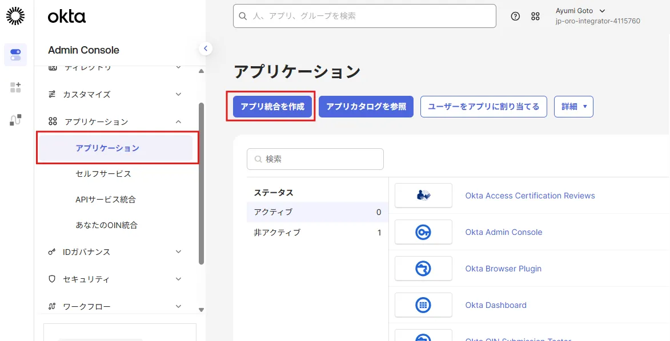This screenshot has width=670, height=341.
Task: Click the global search field for people, apps, groups
Action: (x=364, y=16)
